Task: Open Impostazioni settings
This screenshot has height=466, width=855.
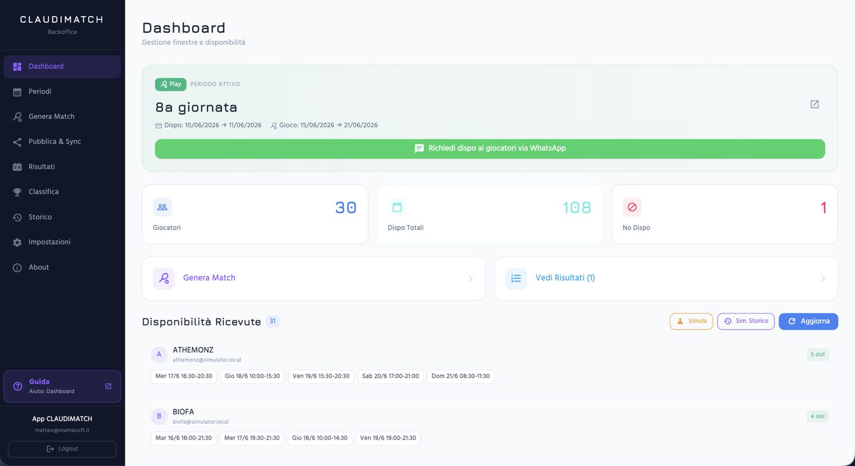Action: click(62, 242)
